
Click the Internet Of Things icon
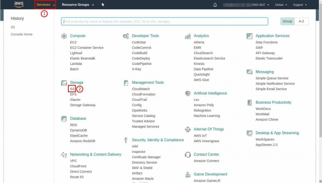[188, 129]
